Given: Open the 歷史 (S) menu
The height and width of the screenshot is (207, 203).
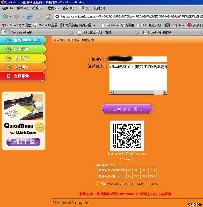Looking at the screenshot, I should [x=53, y=8].
